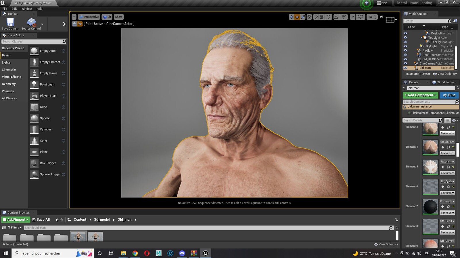
Task: Click the Lit view mode icon
Action: point(107,17)
